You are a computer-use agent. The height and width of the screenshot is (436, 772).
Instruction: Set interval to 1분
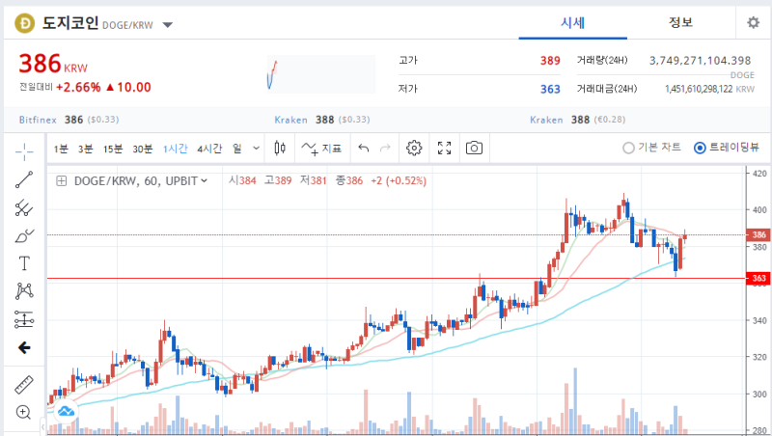point(61,149)
